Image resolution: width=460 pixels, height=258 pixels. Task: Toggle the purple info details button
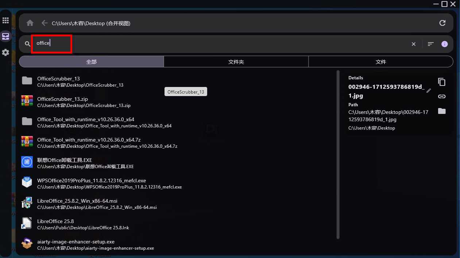[x=444, y=44]
